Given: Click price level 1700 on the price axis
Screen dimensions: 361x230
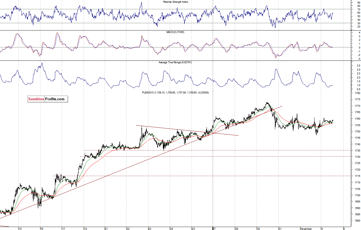Looking at the screenshot, I should [x=357, y=195].
